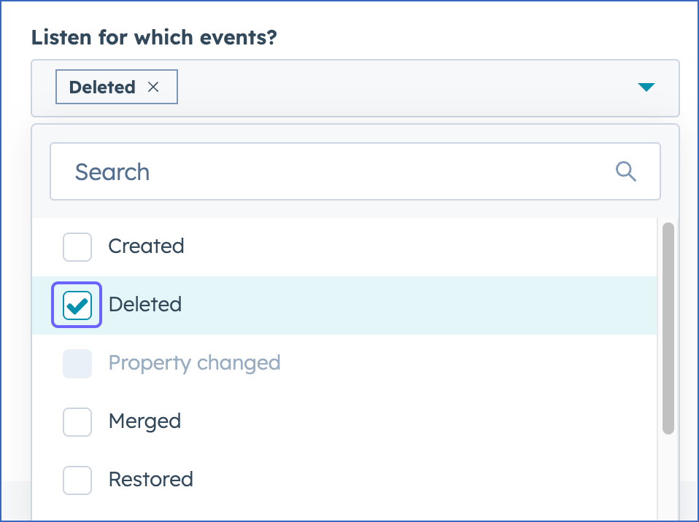The width and height of the screenshot is (699, 522).
Task: Select the highlighted Deleted list option
Action: 145,305
